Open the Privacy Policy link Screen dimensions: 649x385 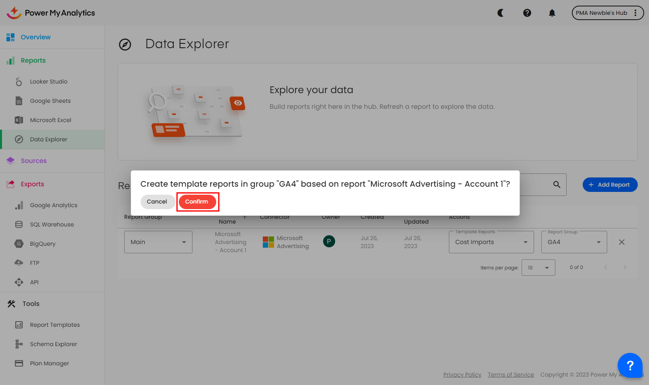(x=462, y=375)
